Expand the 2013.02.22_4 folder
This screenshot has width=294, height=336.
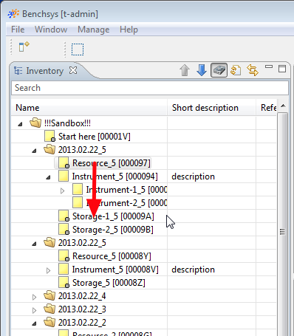[x=34, y=297]
